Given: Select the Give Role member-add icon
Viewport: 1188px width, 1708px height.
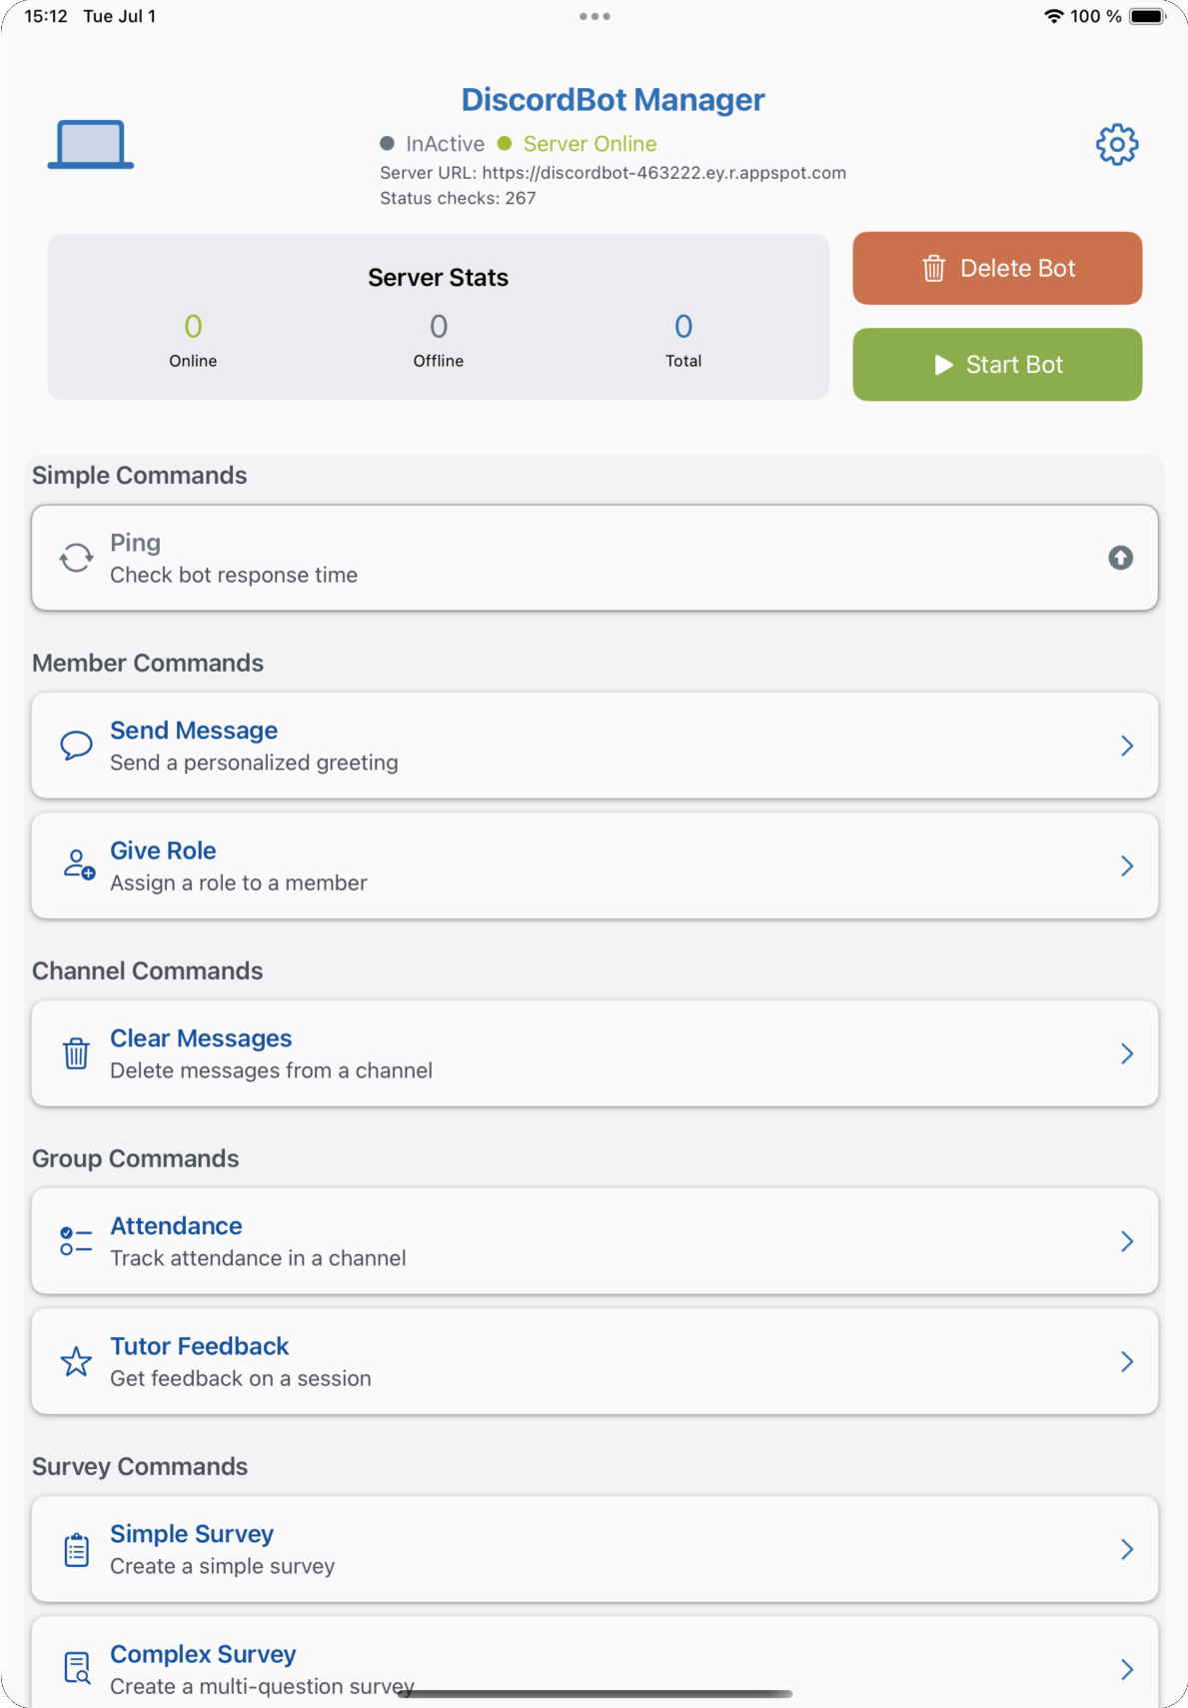Looking at the screenshot, I should (x=77, y=864).
